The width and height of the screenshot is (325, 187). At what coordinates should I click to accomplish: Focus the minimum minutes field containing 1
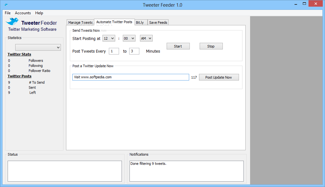pyautogui.click(x=114, y=51)
